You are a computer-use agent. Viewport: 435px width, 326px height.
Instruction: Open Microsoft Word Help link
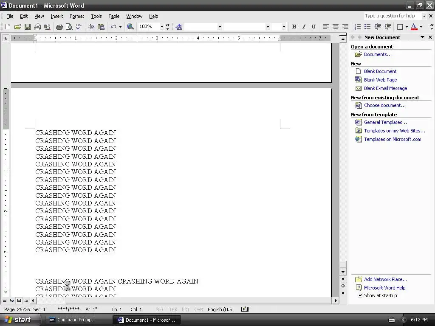click(x=384, y=288)
